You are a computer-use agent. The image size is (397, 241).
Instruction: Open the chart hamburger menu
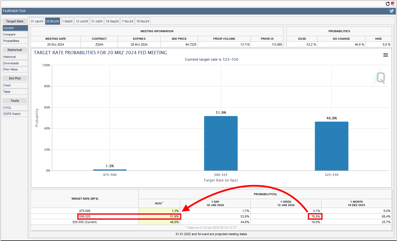tap(386, 55)
